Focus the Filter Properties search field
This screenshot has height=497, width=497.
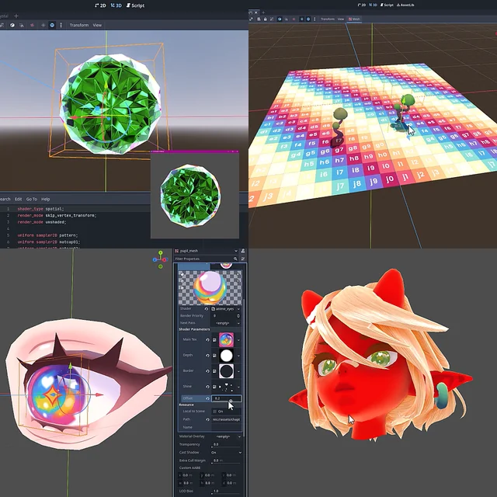click(206, 259)
